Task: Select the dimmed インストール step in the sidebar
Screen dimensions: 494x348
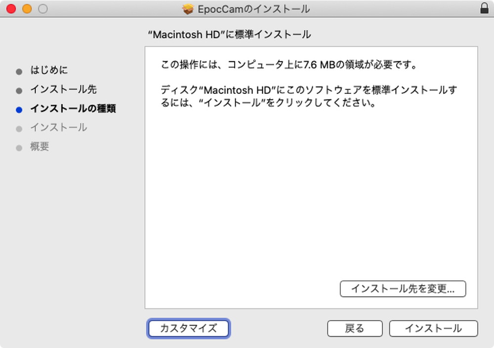Action: point(59,128)
